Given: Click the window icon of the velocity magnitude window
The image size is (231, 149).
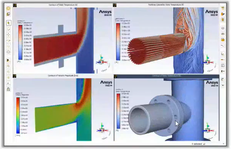Looking at the screenshot, I should click(15, 76).
